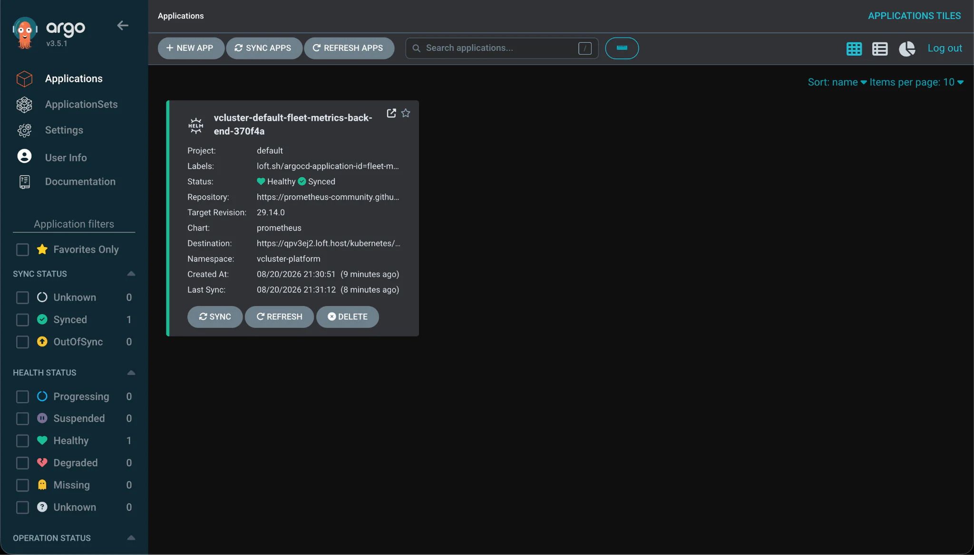Click the tile REFRESH button
The height and width of the screenshot is (555, 974).
279,317
